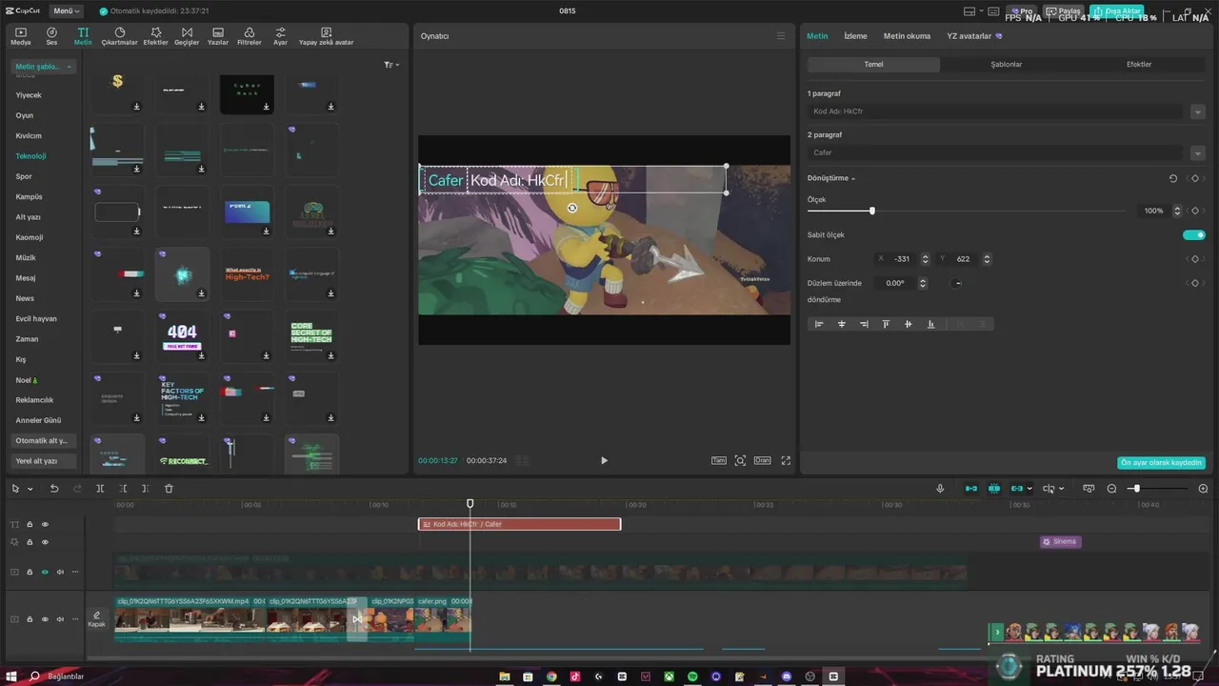Switch to the İzleme tab

[x=855, y=36]
